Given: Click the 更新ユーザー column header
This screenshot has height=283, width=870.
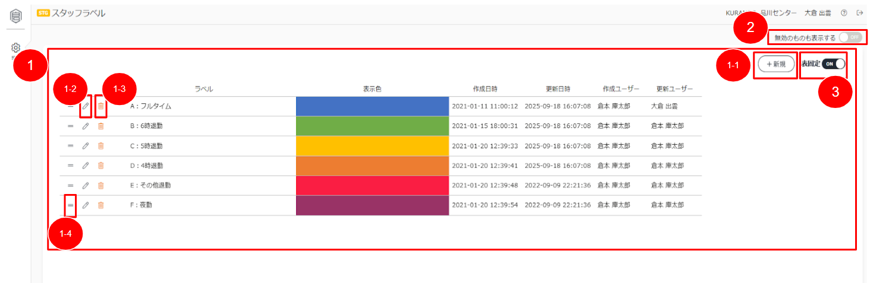Looking at the screenshot, I should pos(675,89).
